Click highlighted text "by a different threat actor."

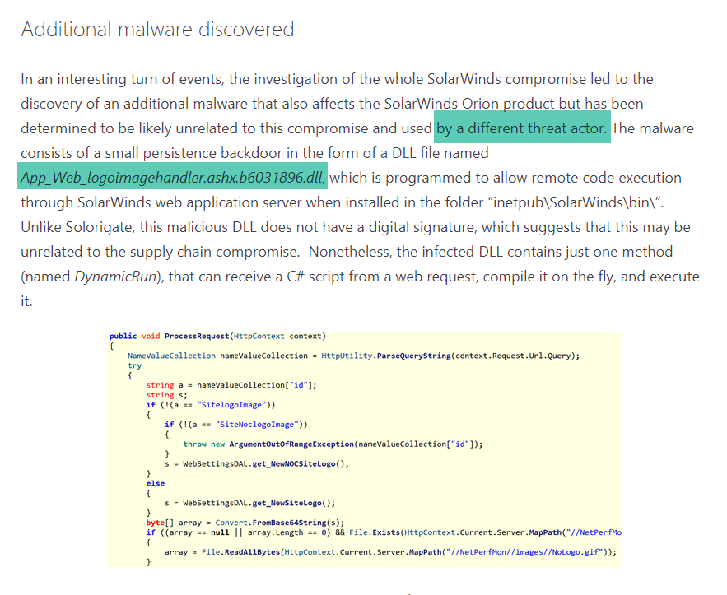(522, 128)
